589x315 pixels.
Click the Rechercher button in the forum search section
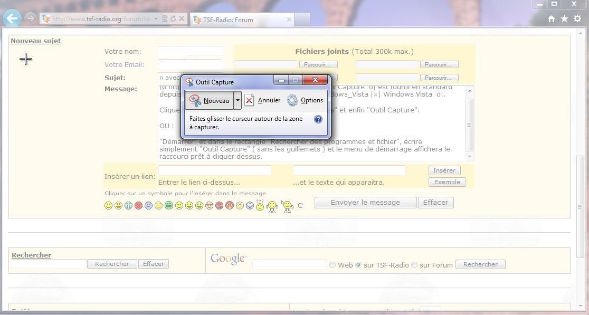112,264
